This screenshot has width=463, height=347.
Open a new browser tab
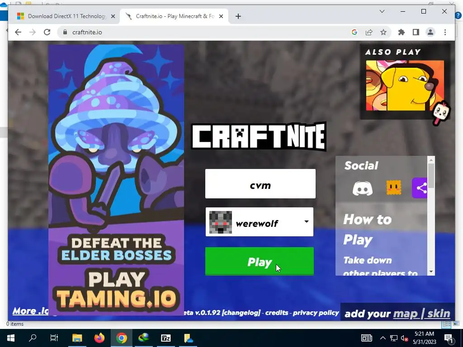tap(238, 16)
